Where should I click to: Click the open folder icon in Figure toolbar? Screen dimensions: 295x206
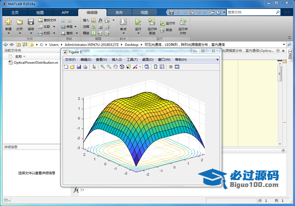[x=72, y=67]
